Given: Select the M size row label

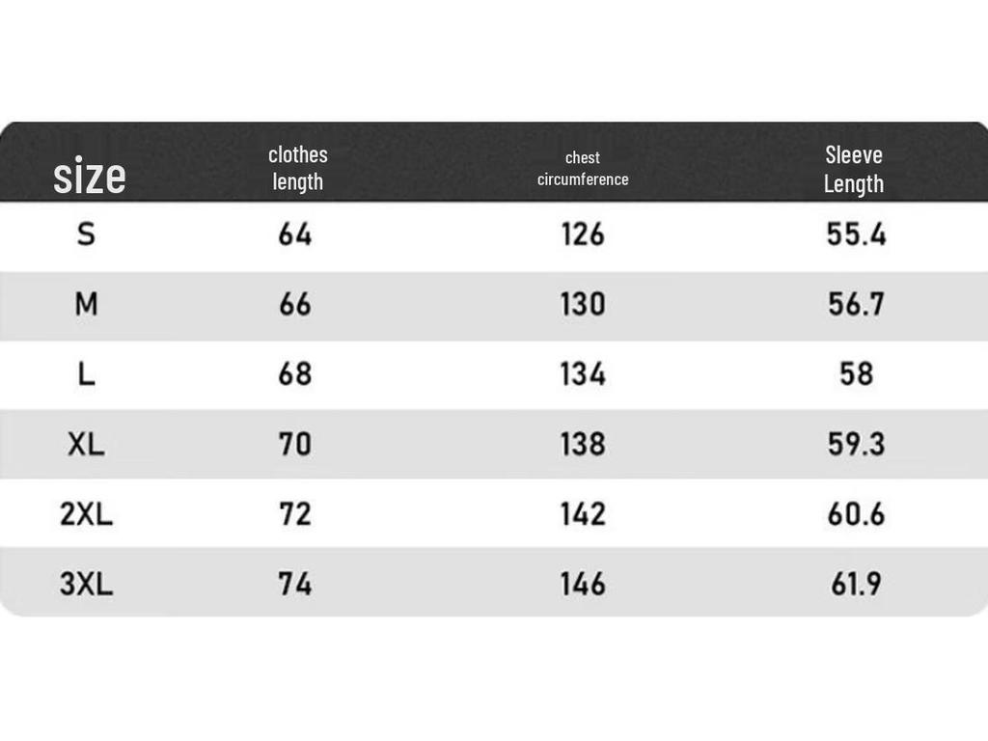Looking at the screenshot, I should pos(86,305).
